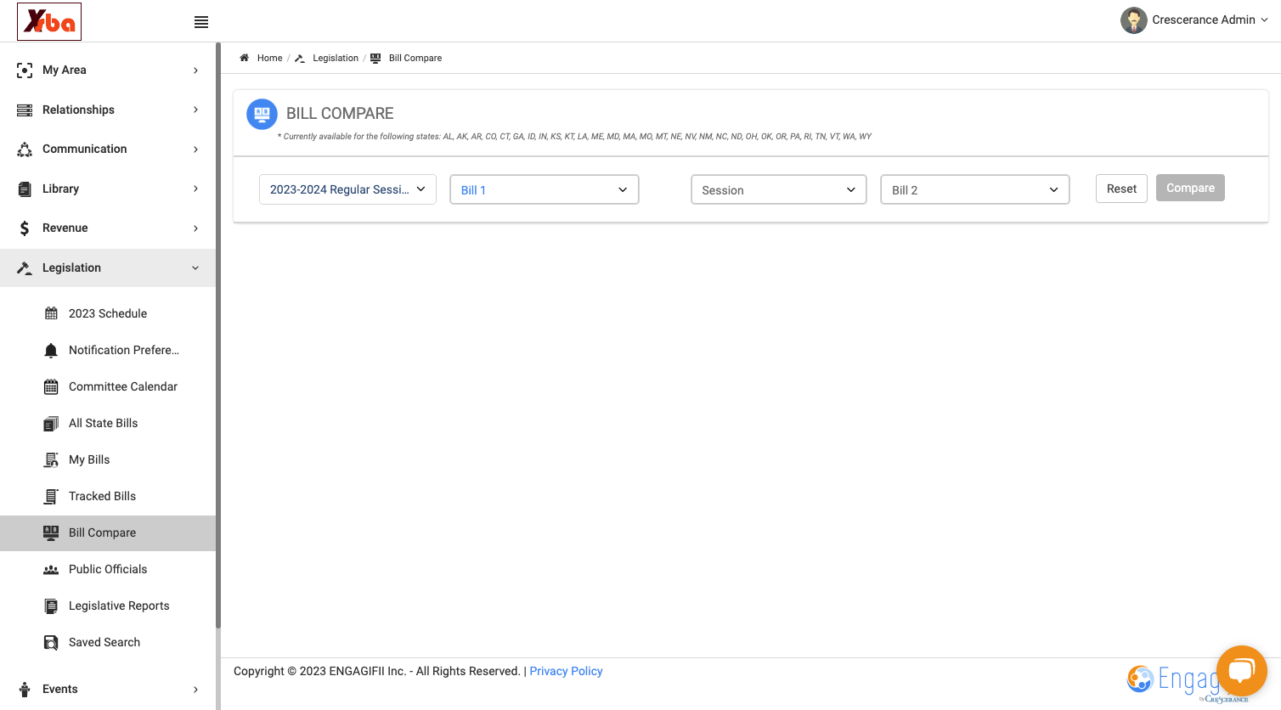Open the chat support bubble
1281x710 pixels.
pos(1241,671)
